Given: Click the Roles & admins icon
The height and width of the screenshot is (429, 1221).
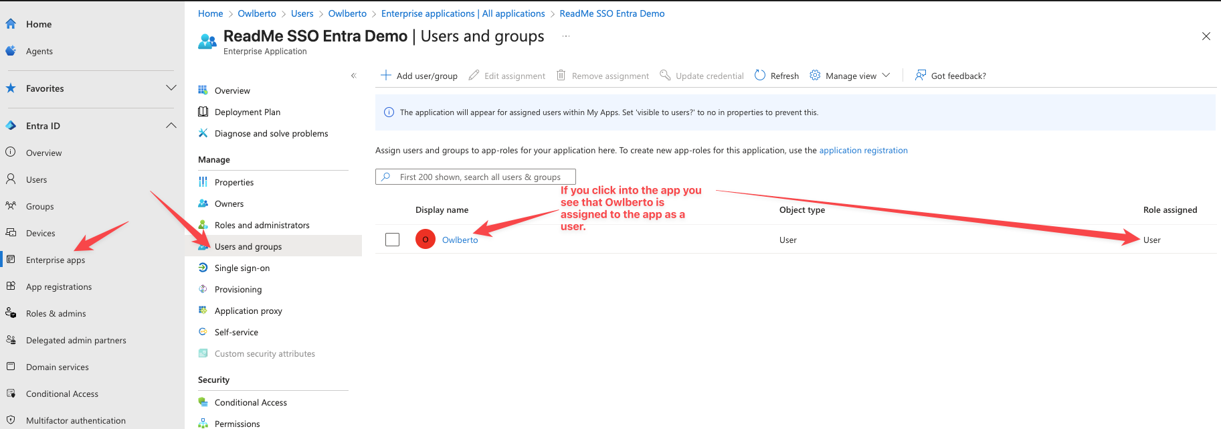Looking at the screenshot, I should pyautogui.click(x=11, y=313).
